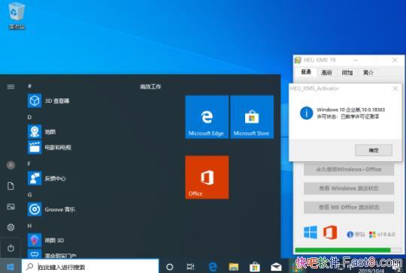
Task: Open the 3D 查看器 app in Start list
Action: click(x=49, y=100)
